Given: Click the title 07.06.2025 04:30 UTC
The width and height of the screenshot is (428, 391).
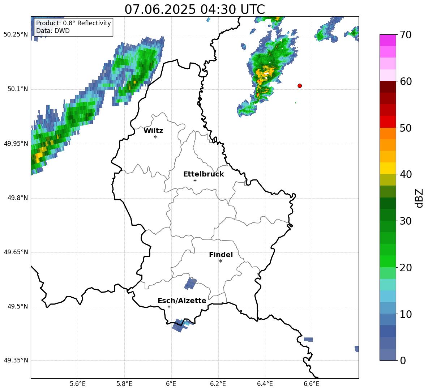Looking at the screenshot, I should click(x=194, y=9).
